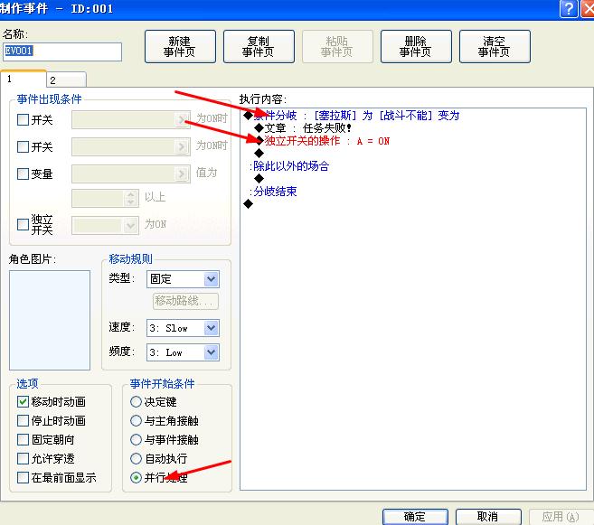Enable the second 开关 condition checkbox

(x=24, y=147)
